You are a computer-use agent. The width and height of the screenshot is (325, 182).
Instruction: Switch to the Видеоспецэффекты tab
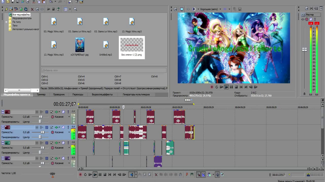click(x=102, y=95)
